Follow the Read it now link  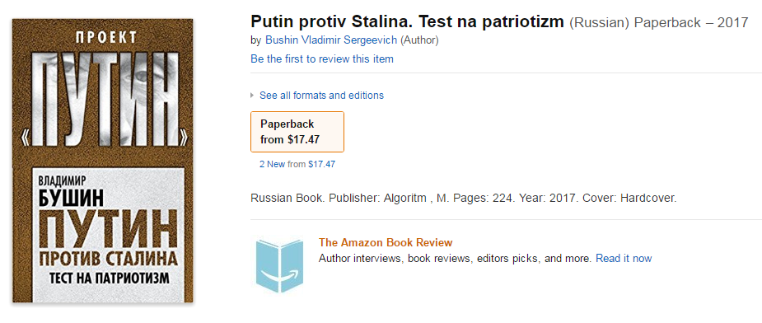coord(624,258)
